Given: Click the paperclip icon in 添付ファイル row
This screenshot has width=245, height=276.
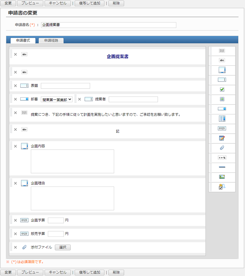Looking at the screenshot, I should (24, 247).
